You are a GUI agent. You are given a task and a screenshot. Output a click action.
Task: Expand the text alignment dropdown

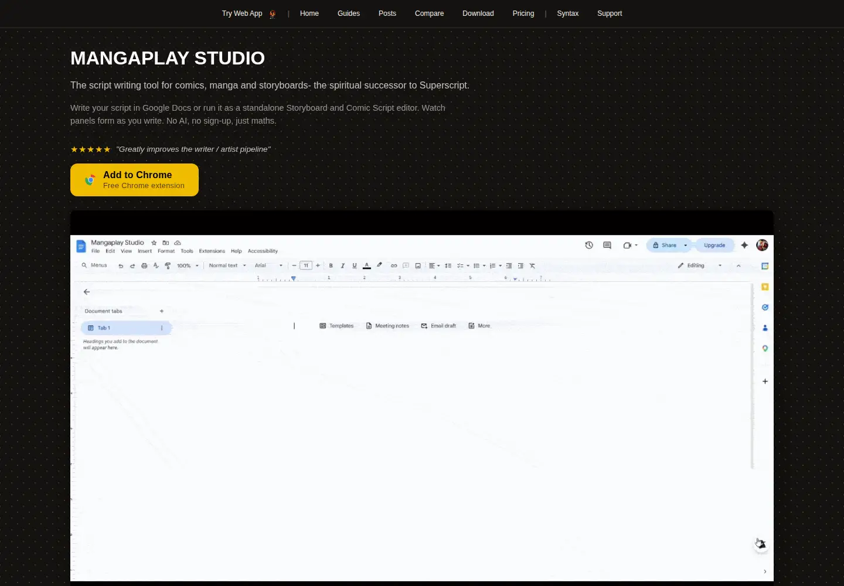434,265
